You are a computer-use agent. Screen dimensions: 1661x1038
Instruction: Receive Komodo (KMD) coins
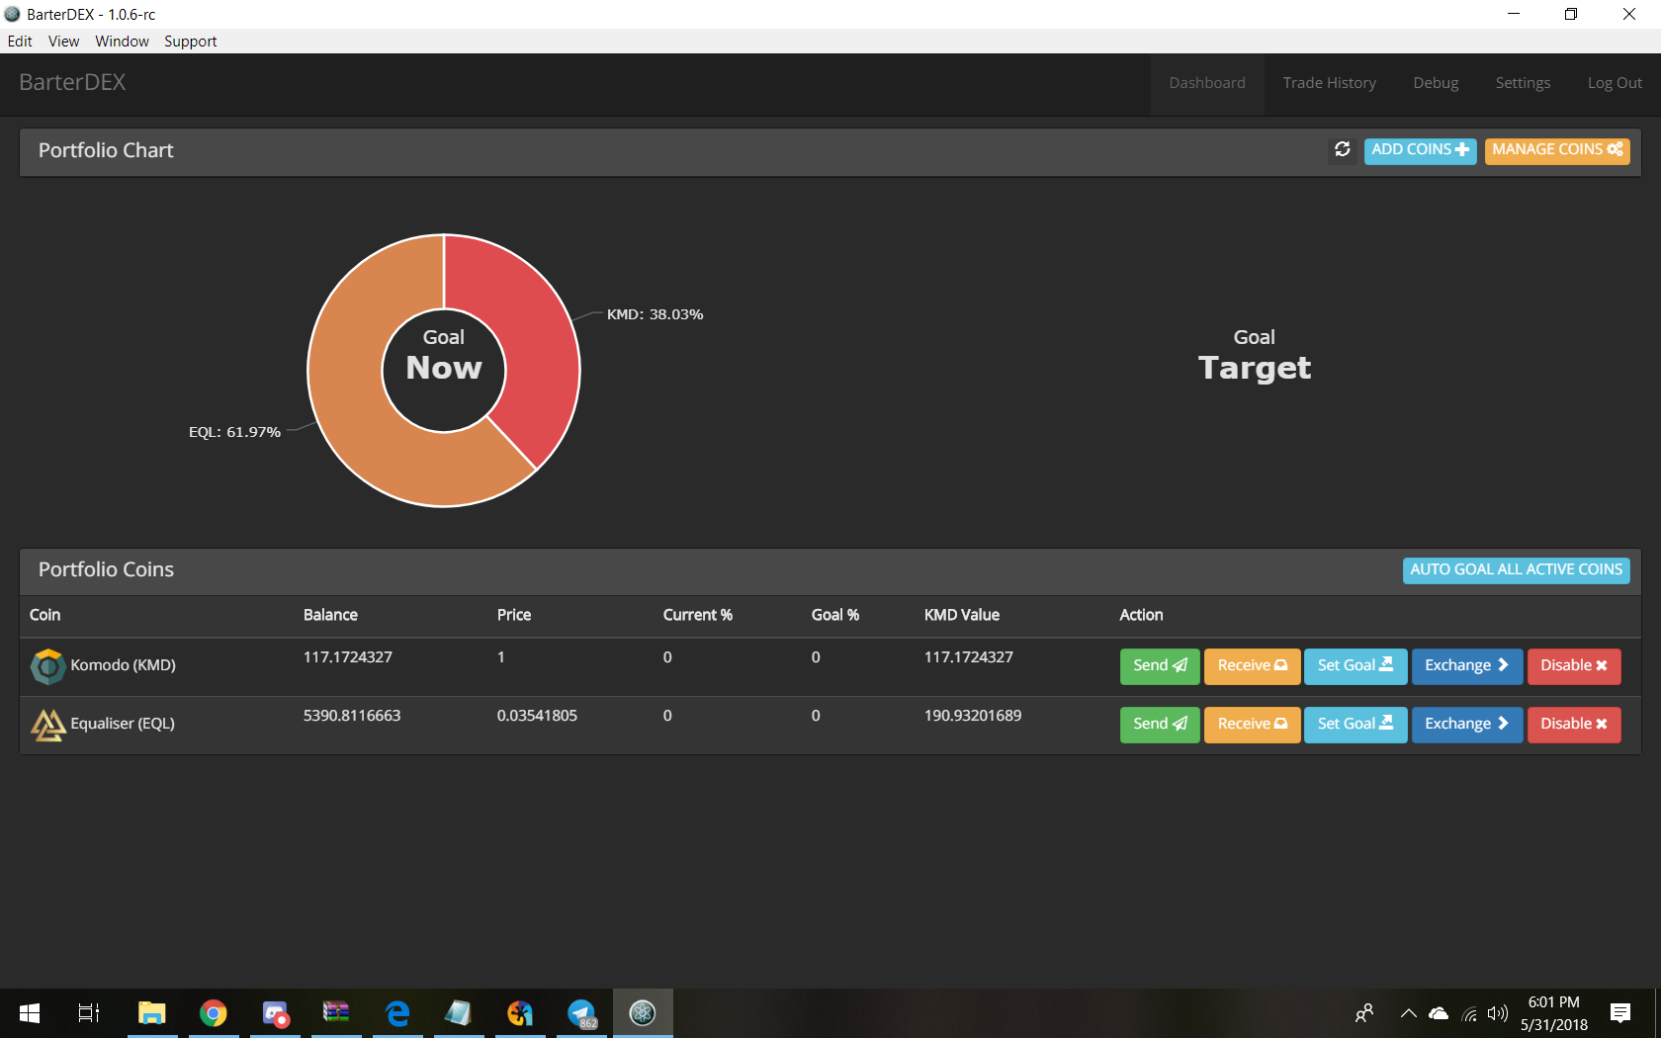(x=1252, y=666)
